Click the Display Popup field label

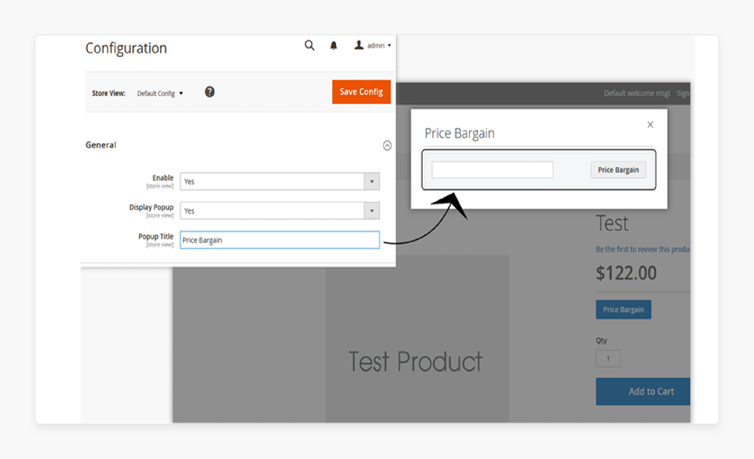tap(151, 207)
